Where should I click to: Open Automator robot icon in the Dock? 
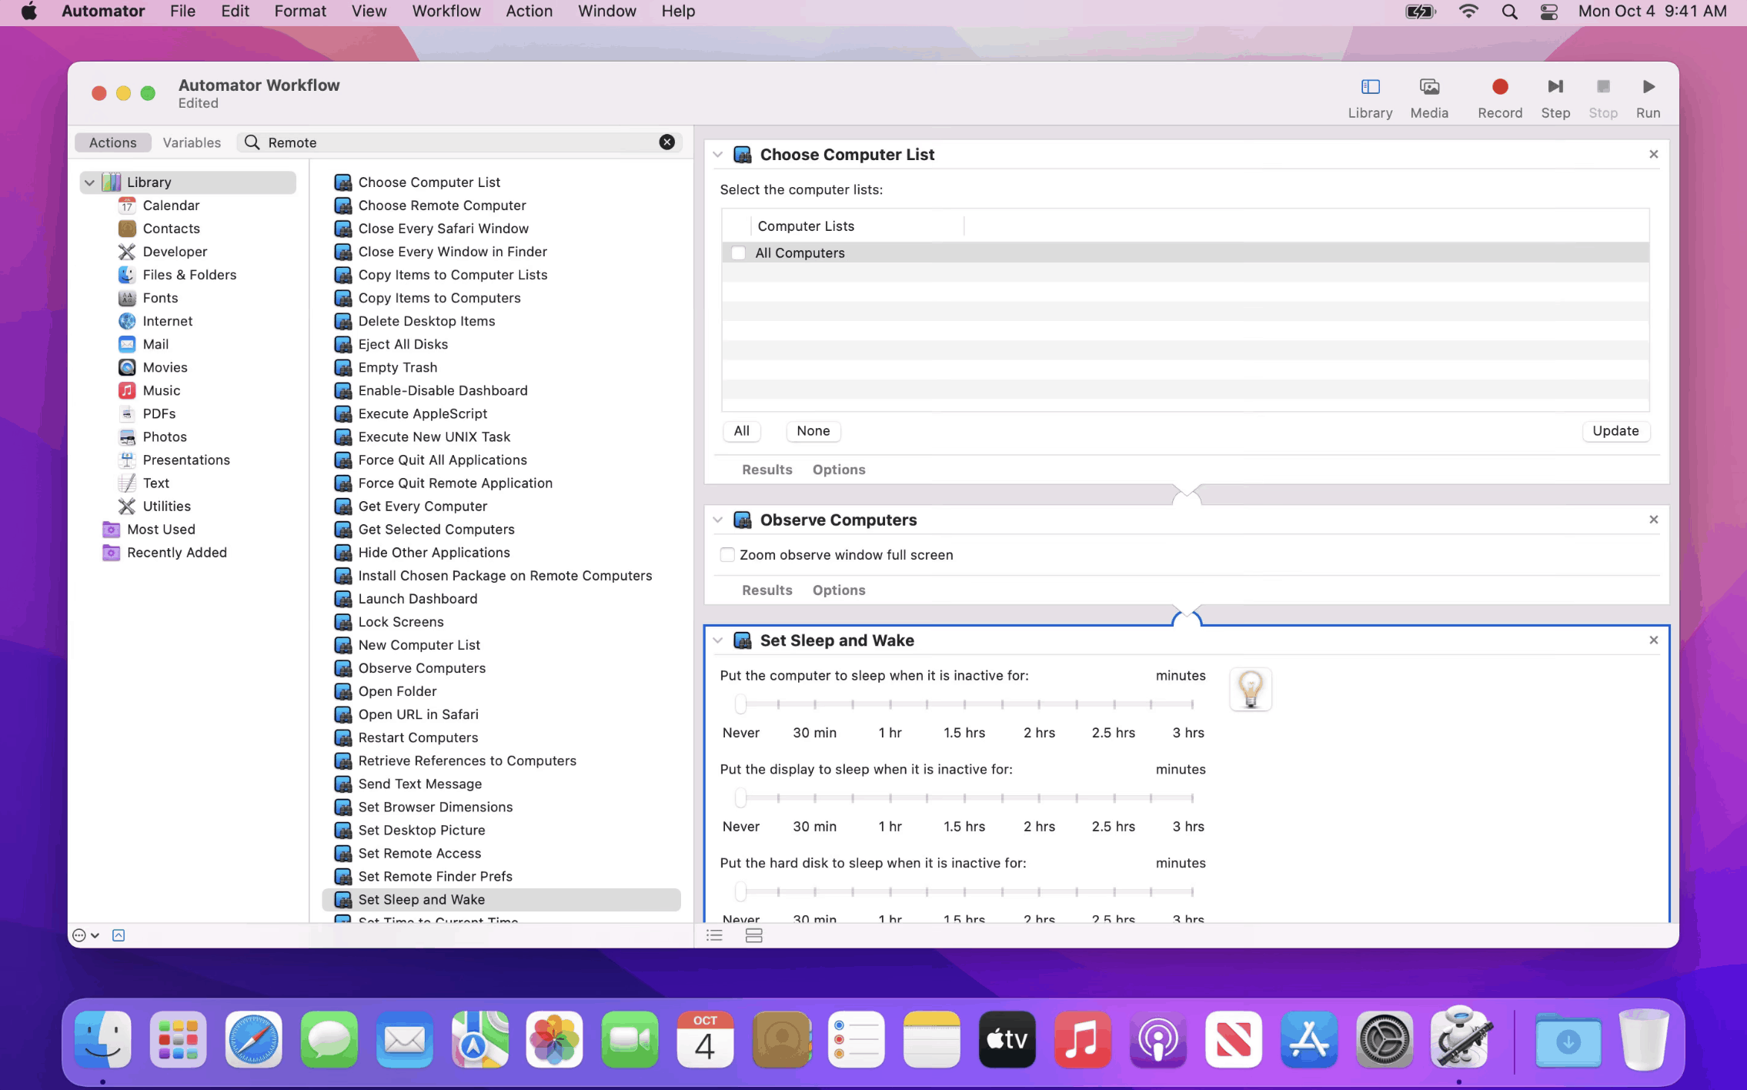1460,1039
